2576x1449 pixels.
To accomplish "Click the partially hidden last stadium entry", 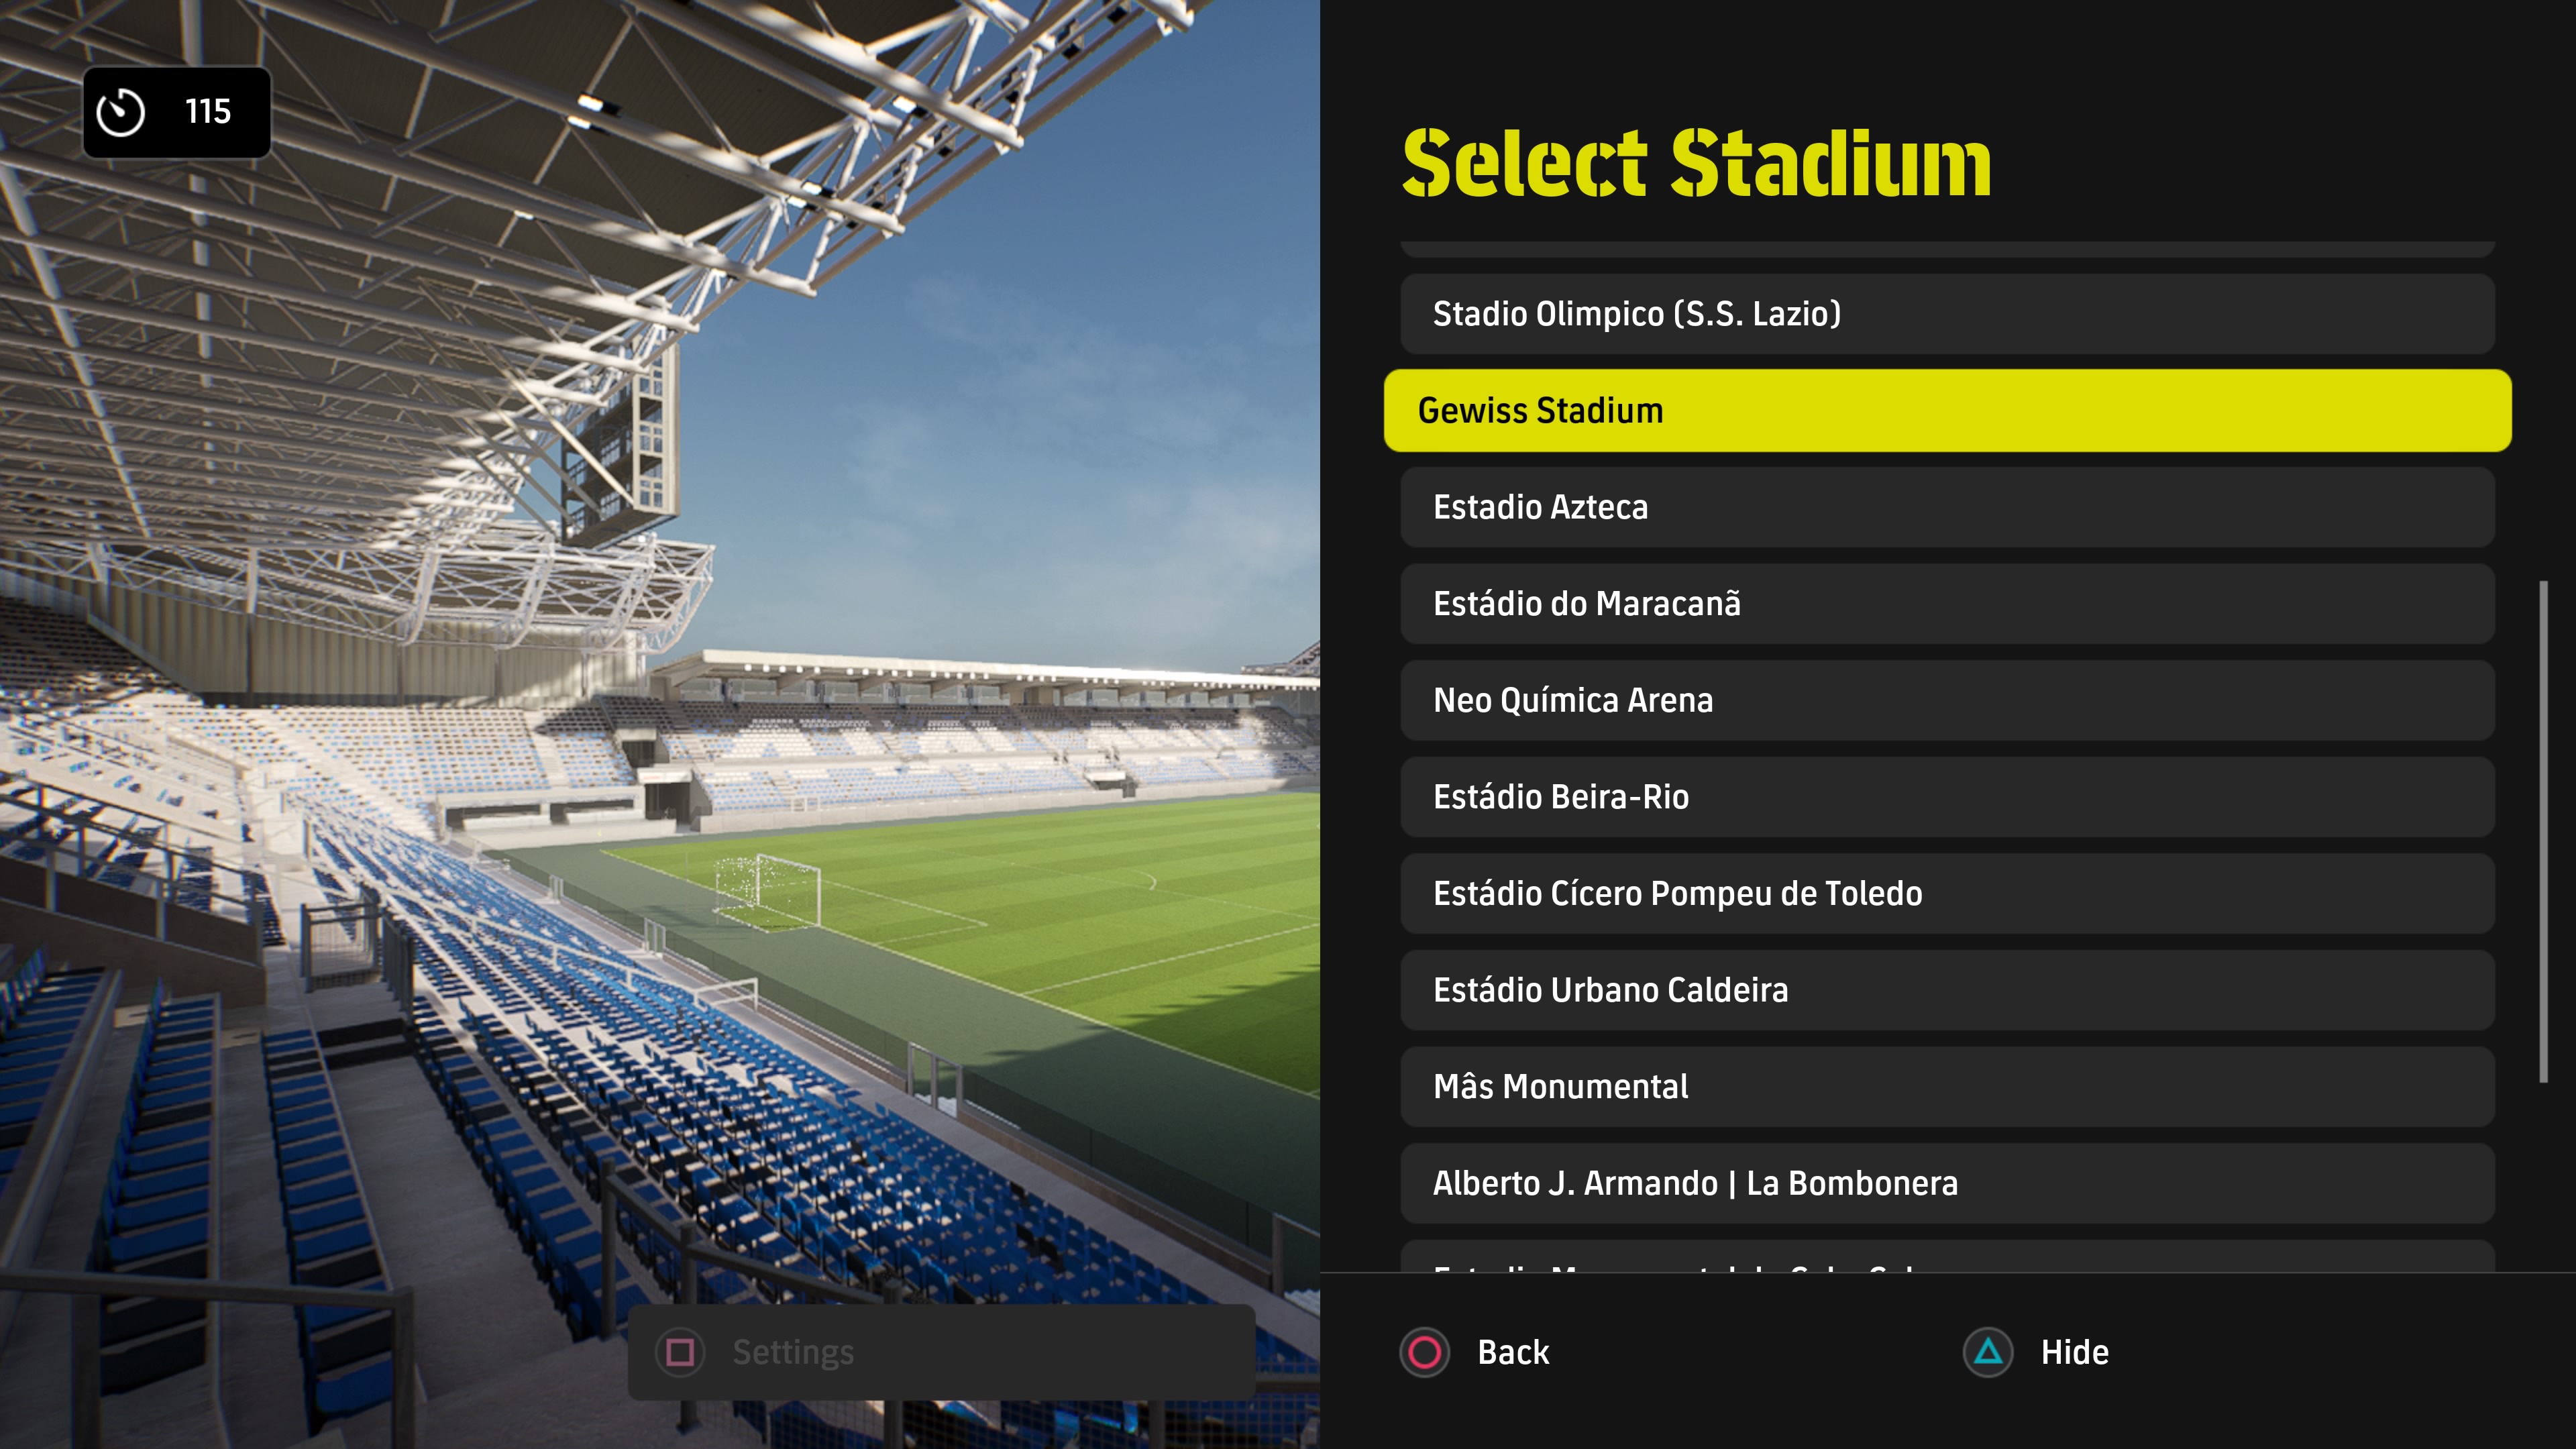I will (x=1946, y=1259).
